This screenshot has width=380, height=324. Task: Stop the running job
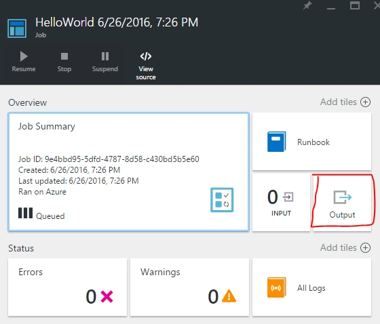coord(64,62)
